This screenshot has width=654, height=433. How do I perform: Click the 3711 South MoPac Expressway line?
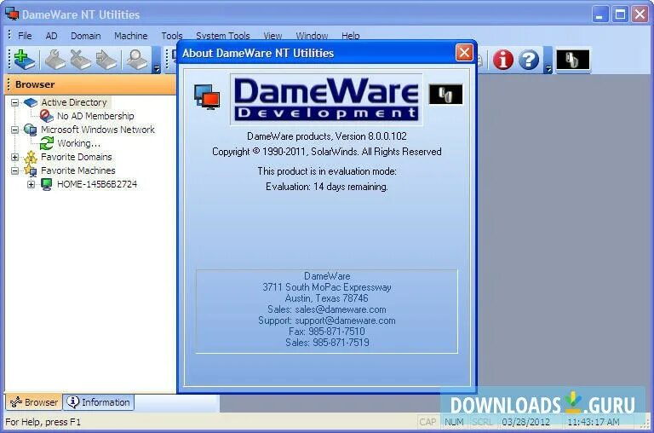[x=327, y=287]
